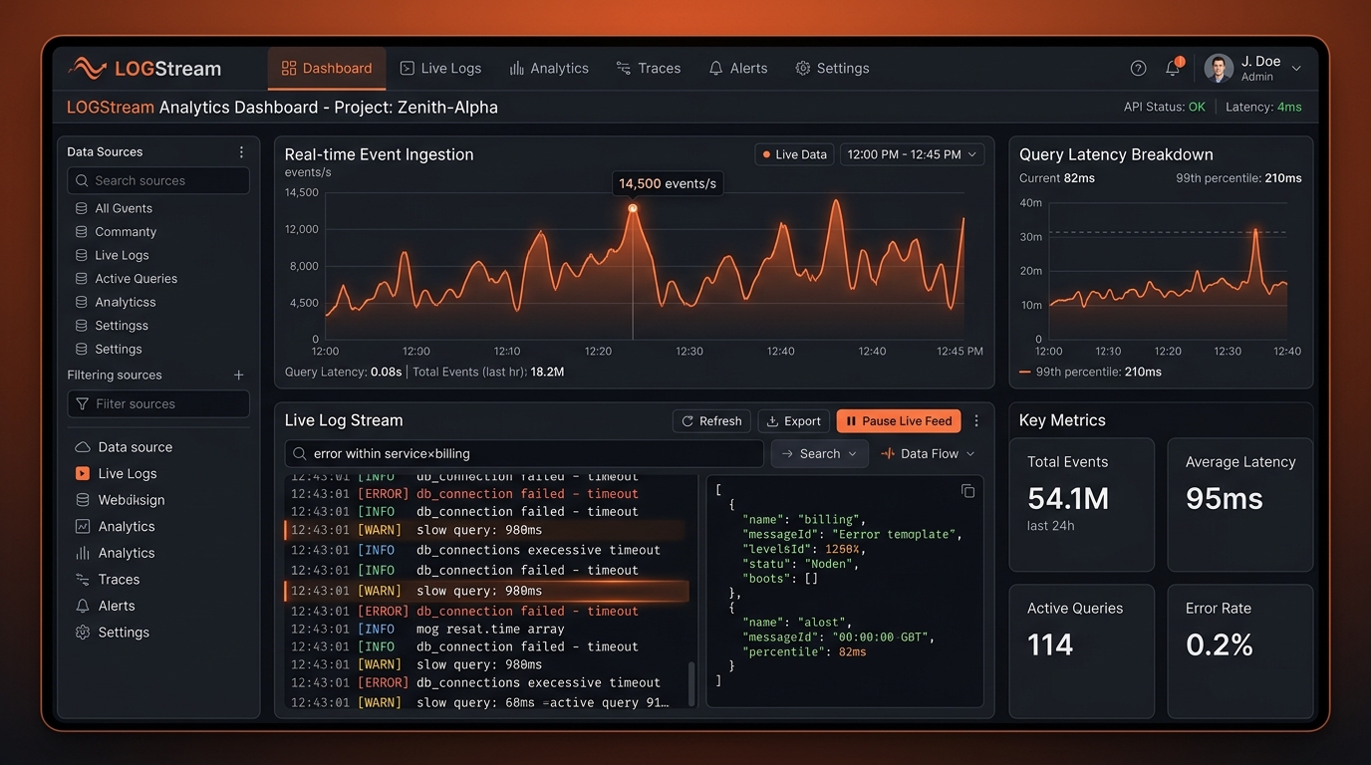The width and height of the screenshot is (1371, 765).
Task: Open Traces in the lower sidebar
Action: [x=108, y=579]
